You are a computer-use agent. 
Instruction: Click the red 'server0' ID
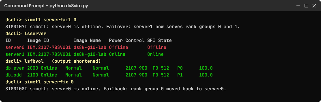[15, 48]
